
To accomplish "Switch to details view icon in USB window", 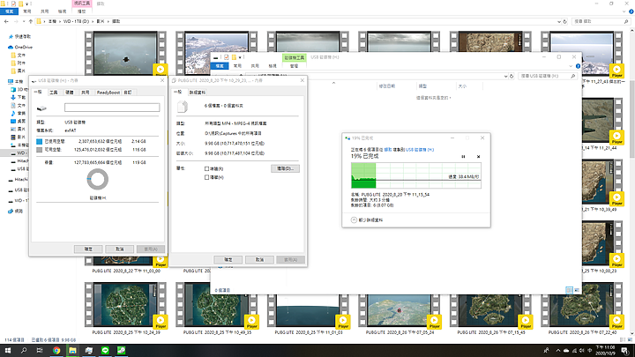I will pyautogui.click(x=569, y=290).
